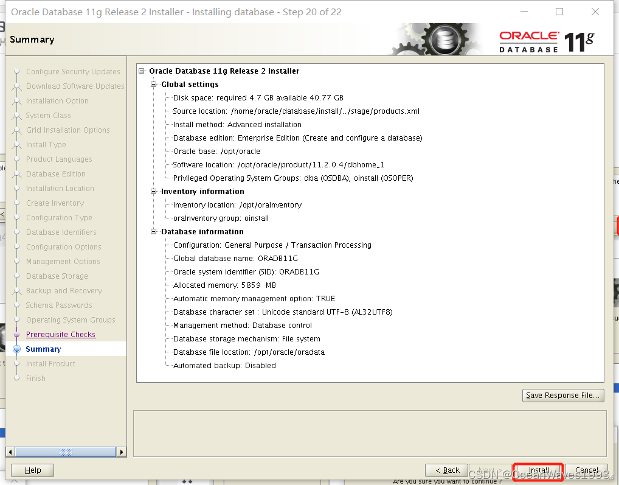The image size is (619, 485).
Task: Click the Download Software Updates step
Action: [x=75, y=86]
